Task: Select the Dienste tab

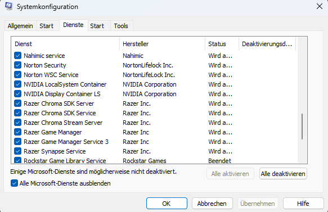Action: coord(74,25)
